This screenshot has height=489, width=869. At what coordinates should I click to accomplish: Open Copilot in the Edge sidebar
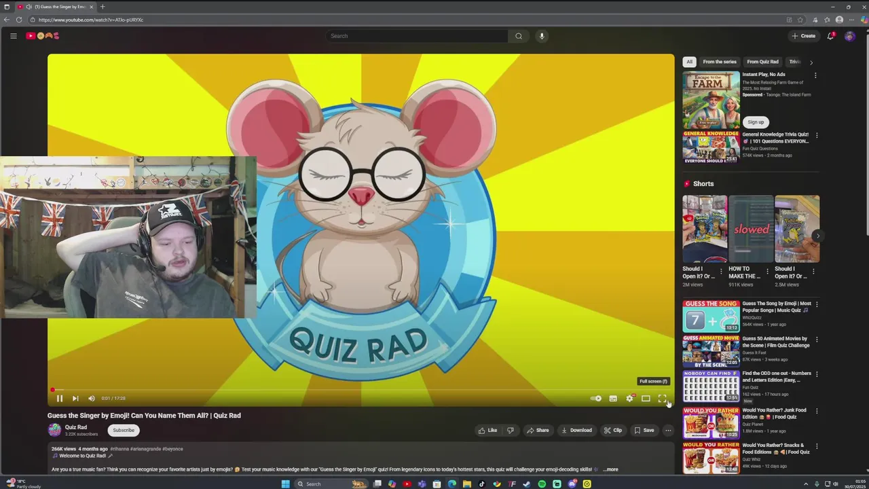[863, 20]
